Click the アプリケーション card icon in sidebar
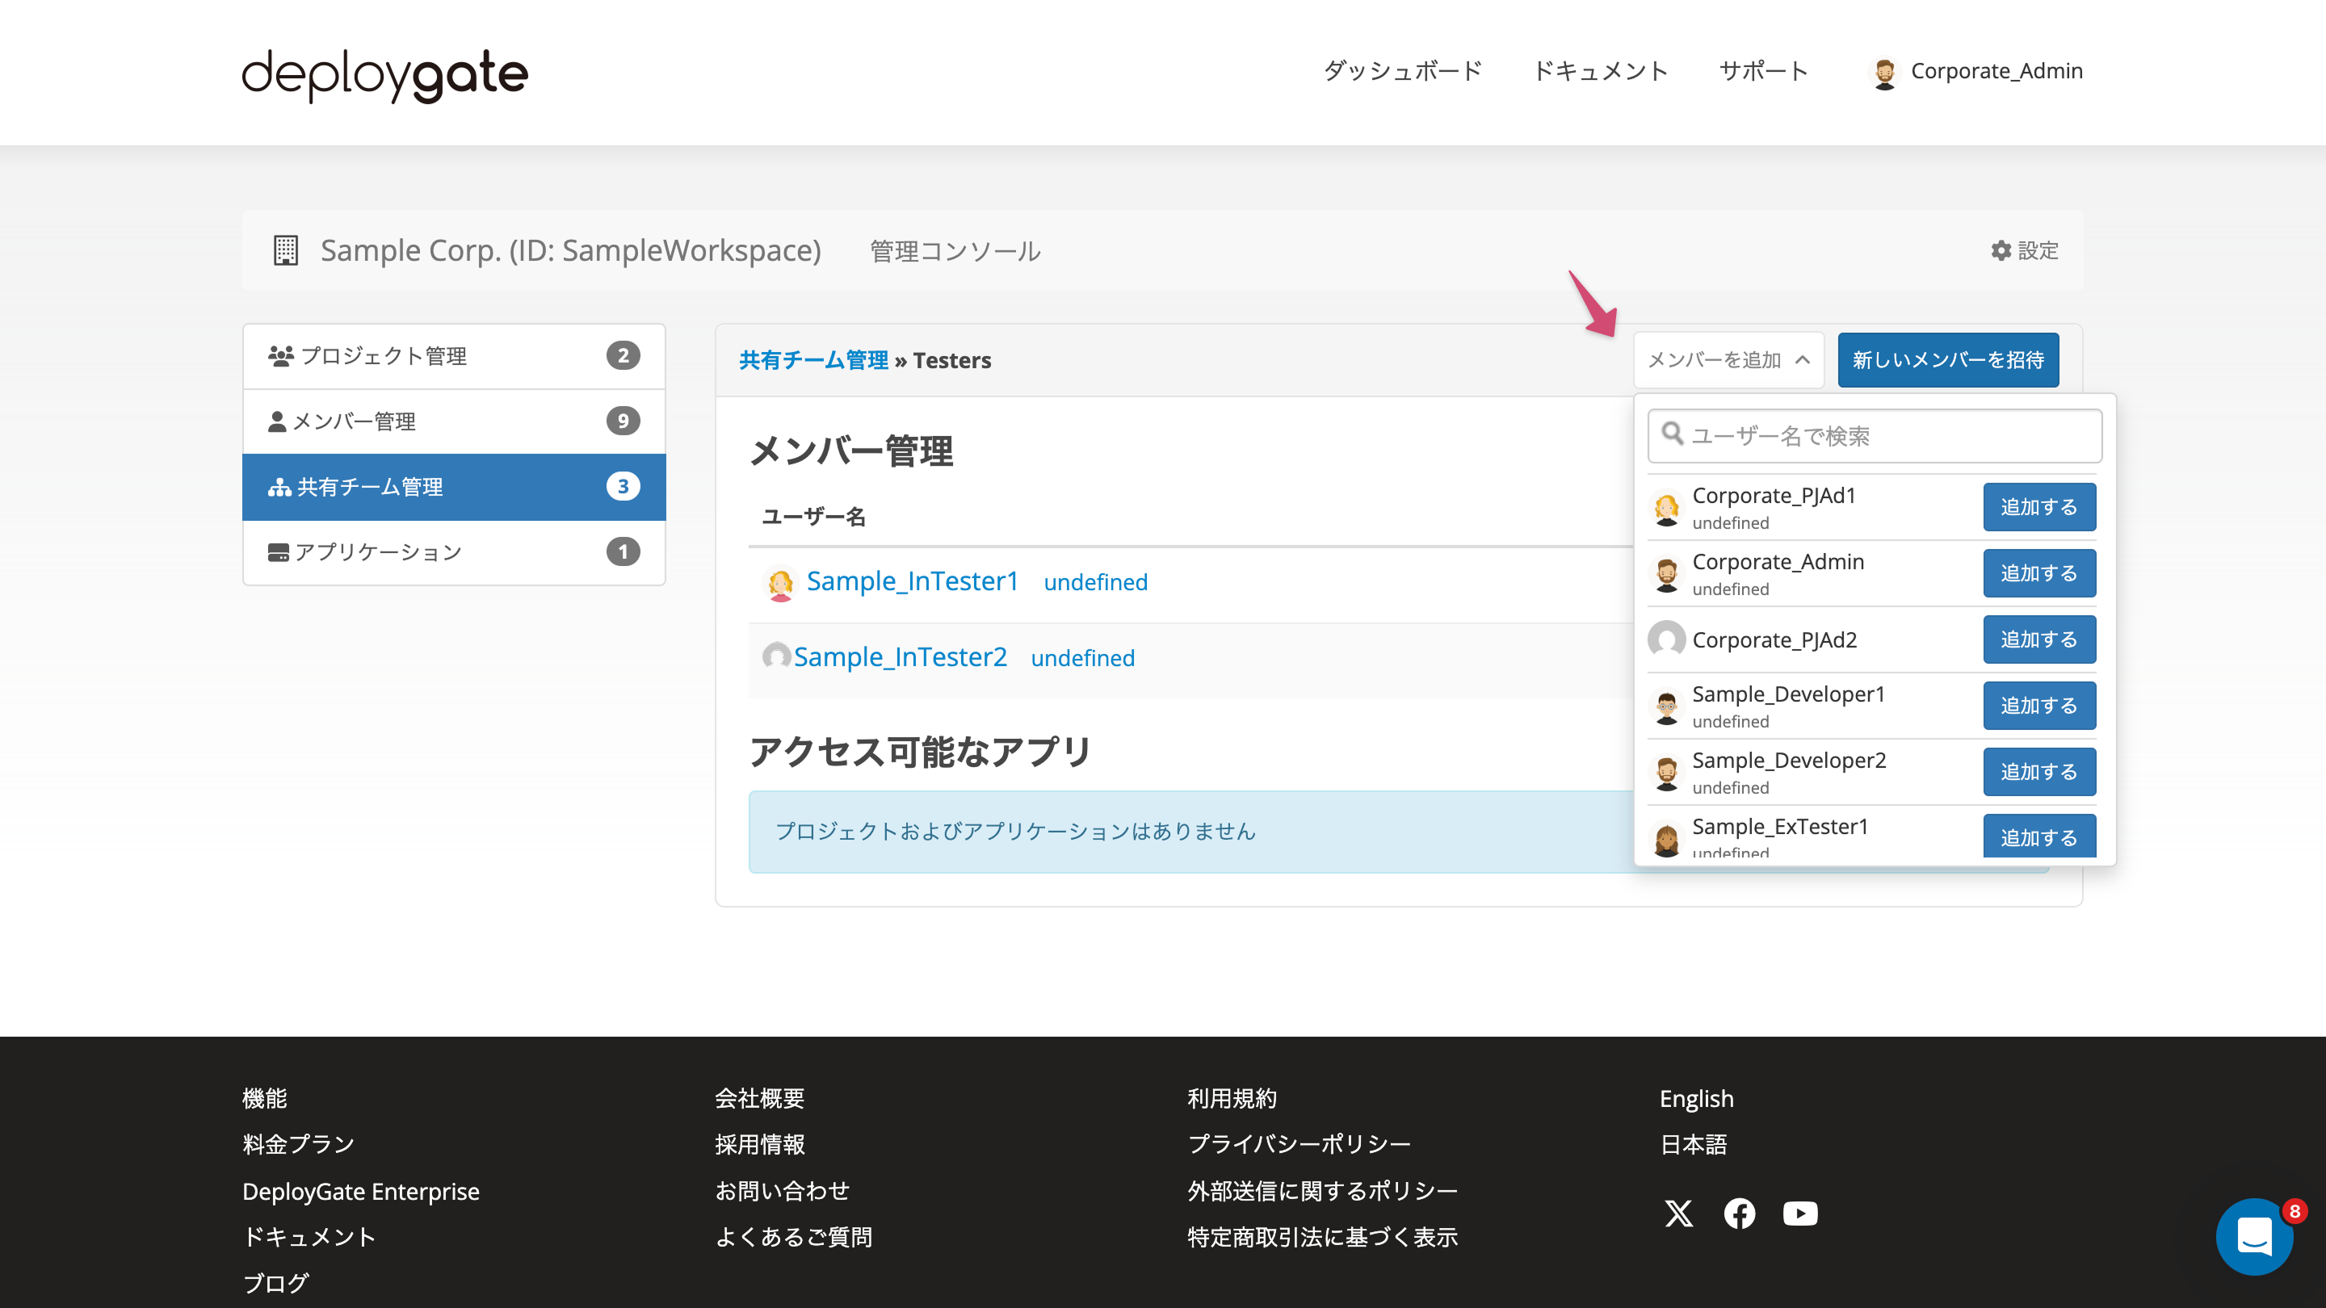The width and height of the screenshot is (2326, 1308). click(x=278, y=551)
